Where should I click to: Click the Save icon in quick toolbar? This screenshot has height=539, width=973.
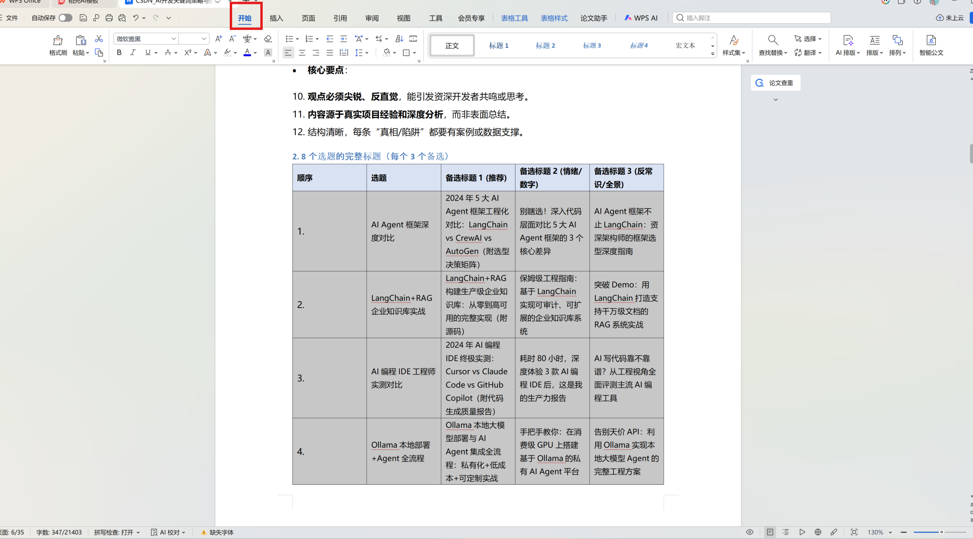(x=83, y=18)
